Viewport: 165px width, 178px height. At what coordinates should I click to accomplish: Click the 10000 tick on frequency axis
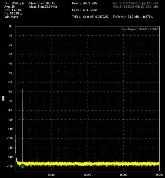(x=87, y=175)
